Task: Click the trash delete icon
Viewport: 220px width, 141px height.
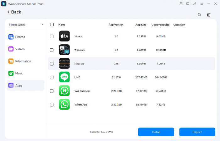Action: [x=209, y=15]
